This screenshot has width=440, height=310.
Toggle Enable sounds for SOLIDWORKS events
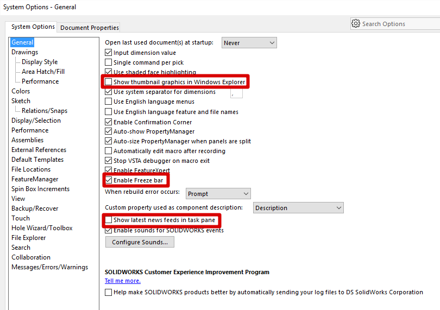tap(109, 230)
